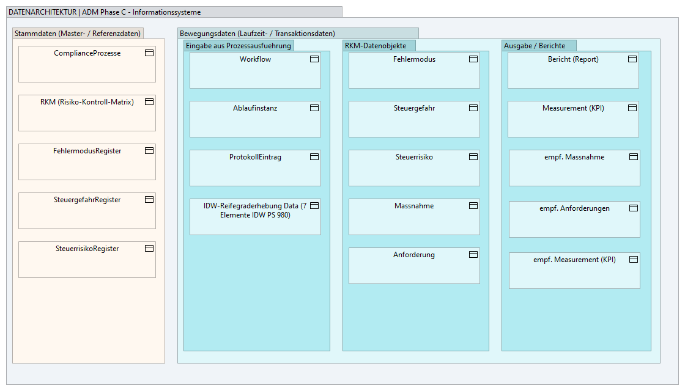Click the Bericht (Report) data object icon
The image size is (685, 391).
(x=632, y=59)
